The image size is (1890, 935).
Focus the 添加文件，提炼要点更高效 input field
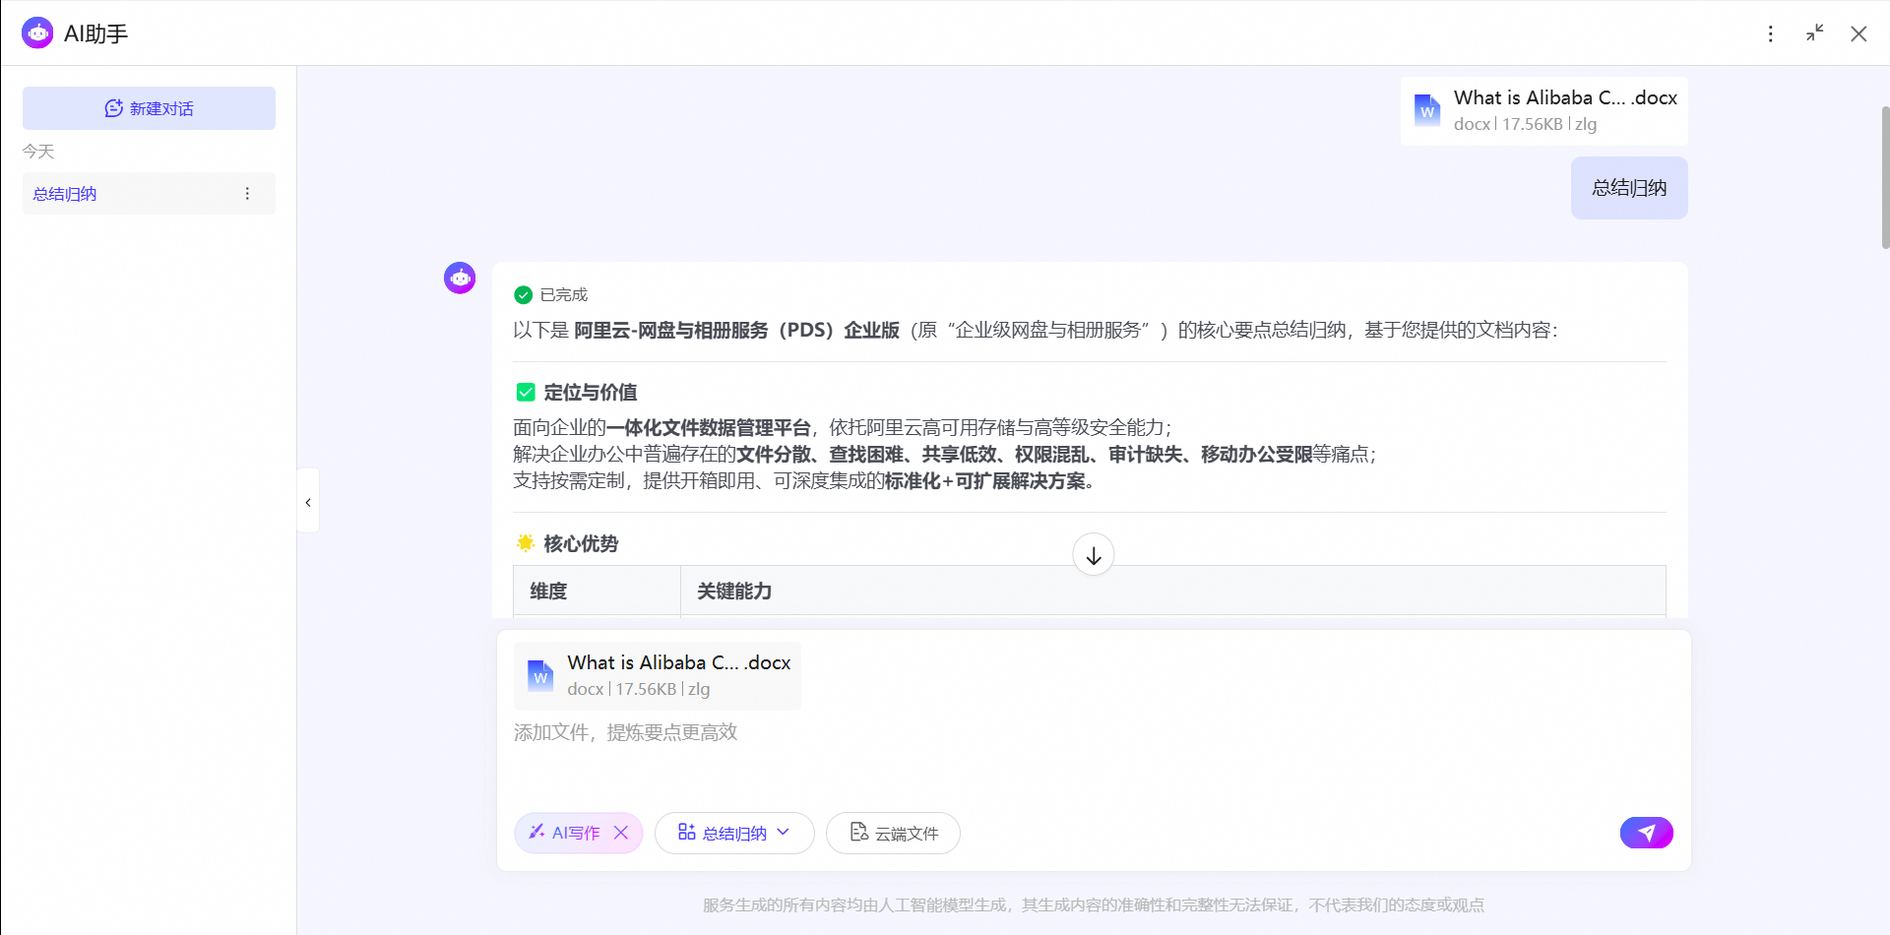click(x=1093, y=758)
